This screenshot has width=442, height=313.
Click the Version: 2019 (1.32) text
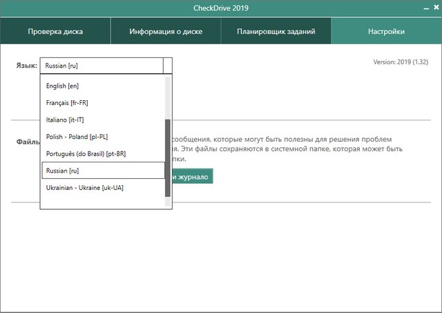click(x=401, y=61)
